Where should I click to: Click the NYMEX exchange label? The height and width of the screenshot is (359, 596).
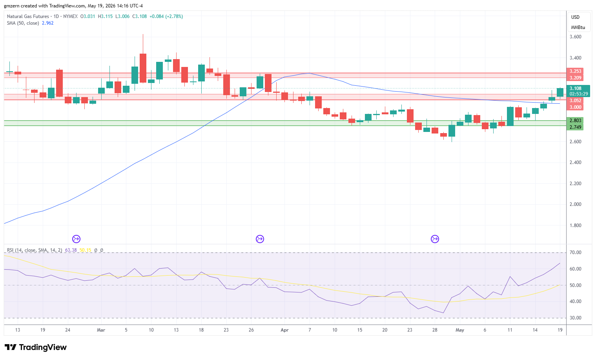71,16
